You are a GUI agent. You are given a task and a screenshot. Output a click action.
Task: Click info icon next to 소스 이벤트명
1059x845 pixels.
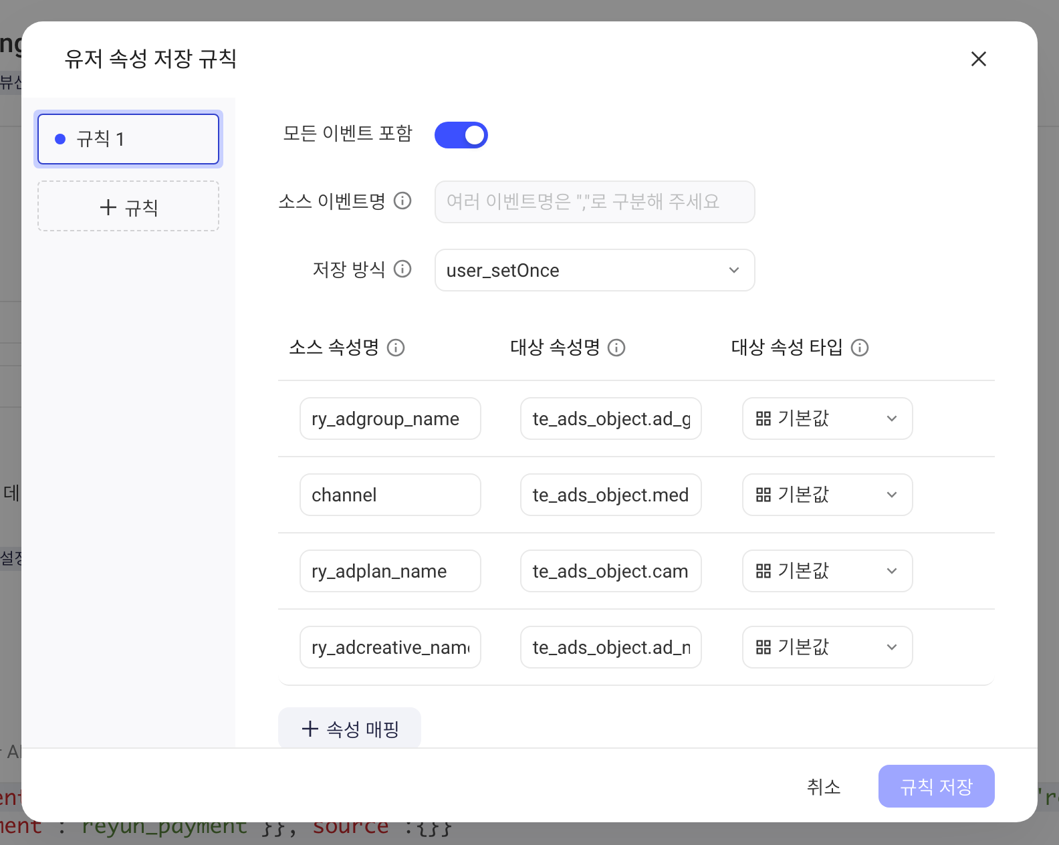click(402, 201)
